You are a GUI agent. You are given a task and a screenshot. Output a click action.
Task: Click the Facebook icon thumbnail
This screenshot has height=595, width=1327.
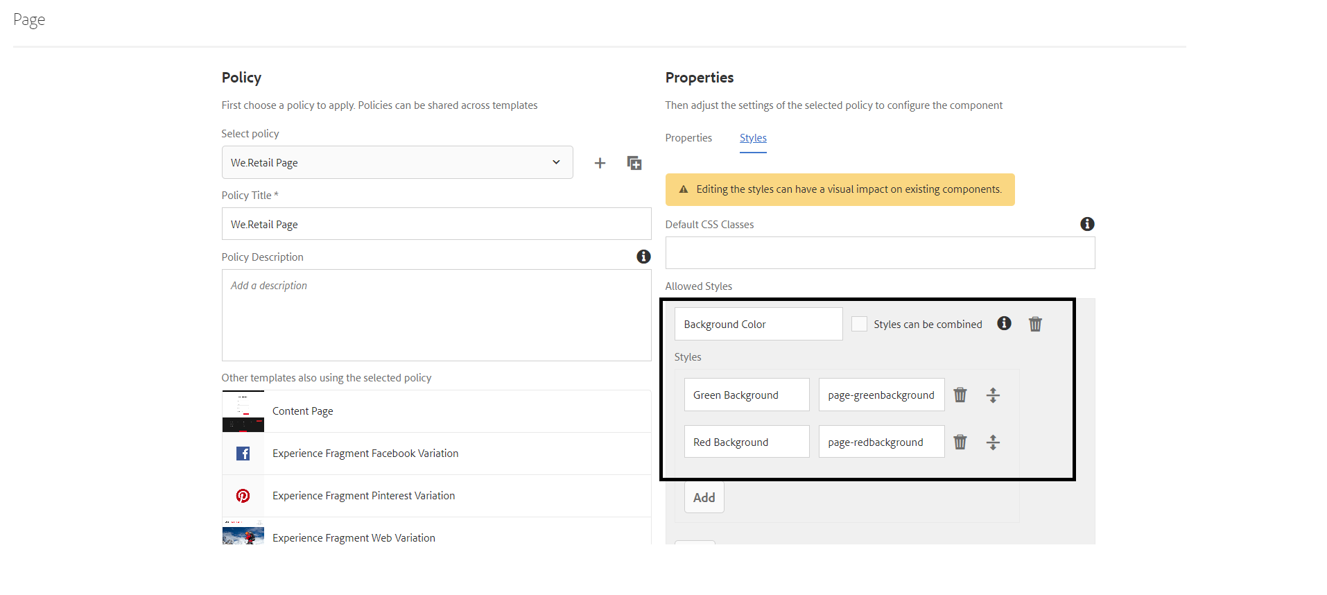(x=243, y=454)
